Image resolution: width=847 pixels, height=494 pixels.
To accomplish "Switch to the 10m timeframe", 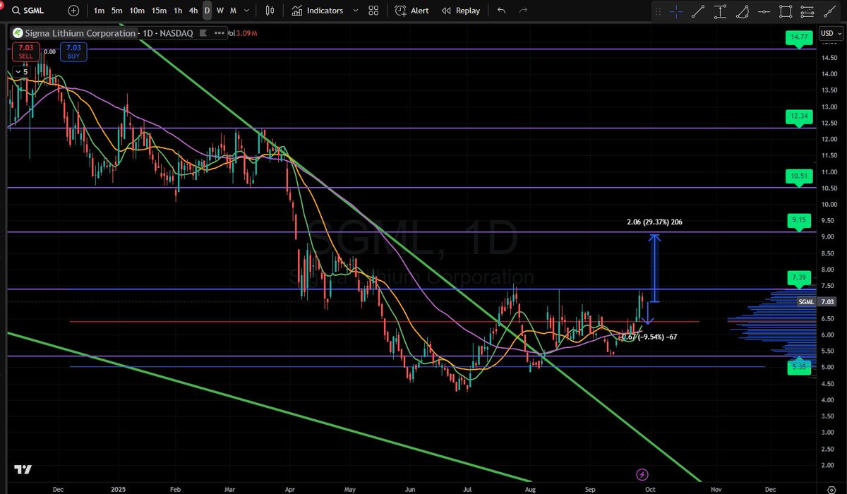I will tap(138, 11).
